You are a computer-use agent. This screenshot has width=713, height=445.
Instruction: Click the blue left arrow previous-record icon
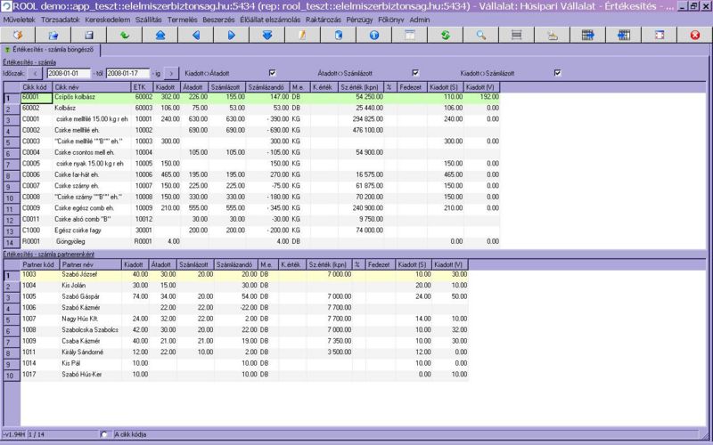pos(196,36)
